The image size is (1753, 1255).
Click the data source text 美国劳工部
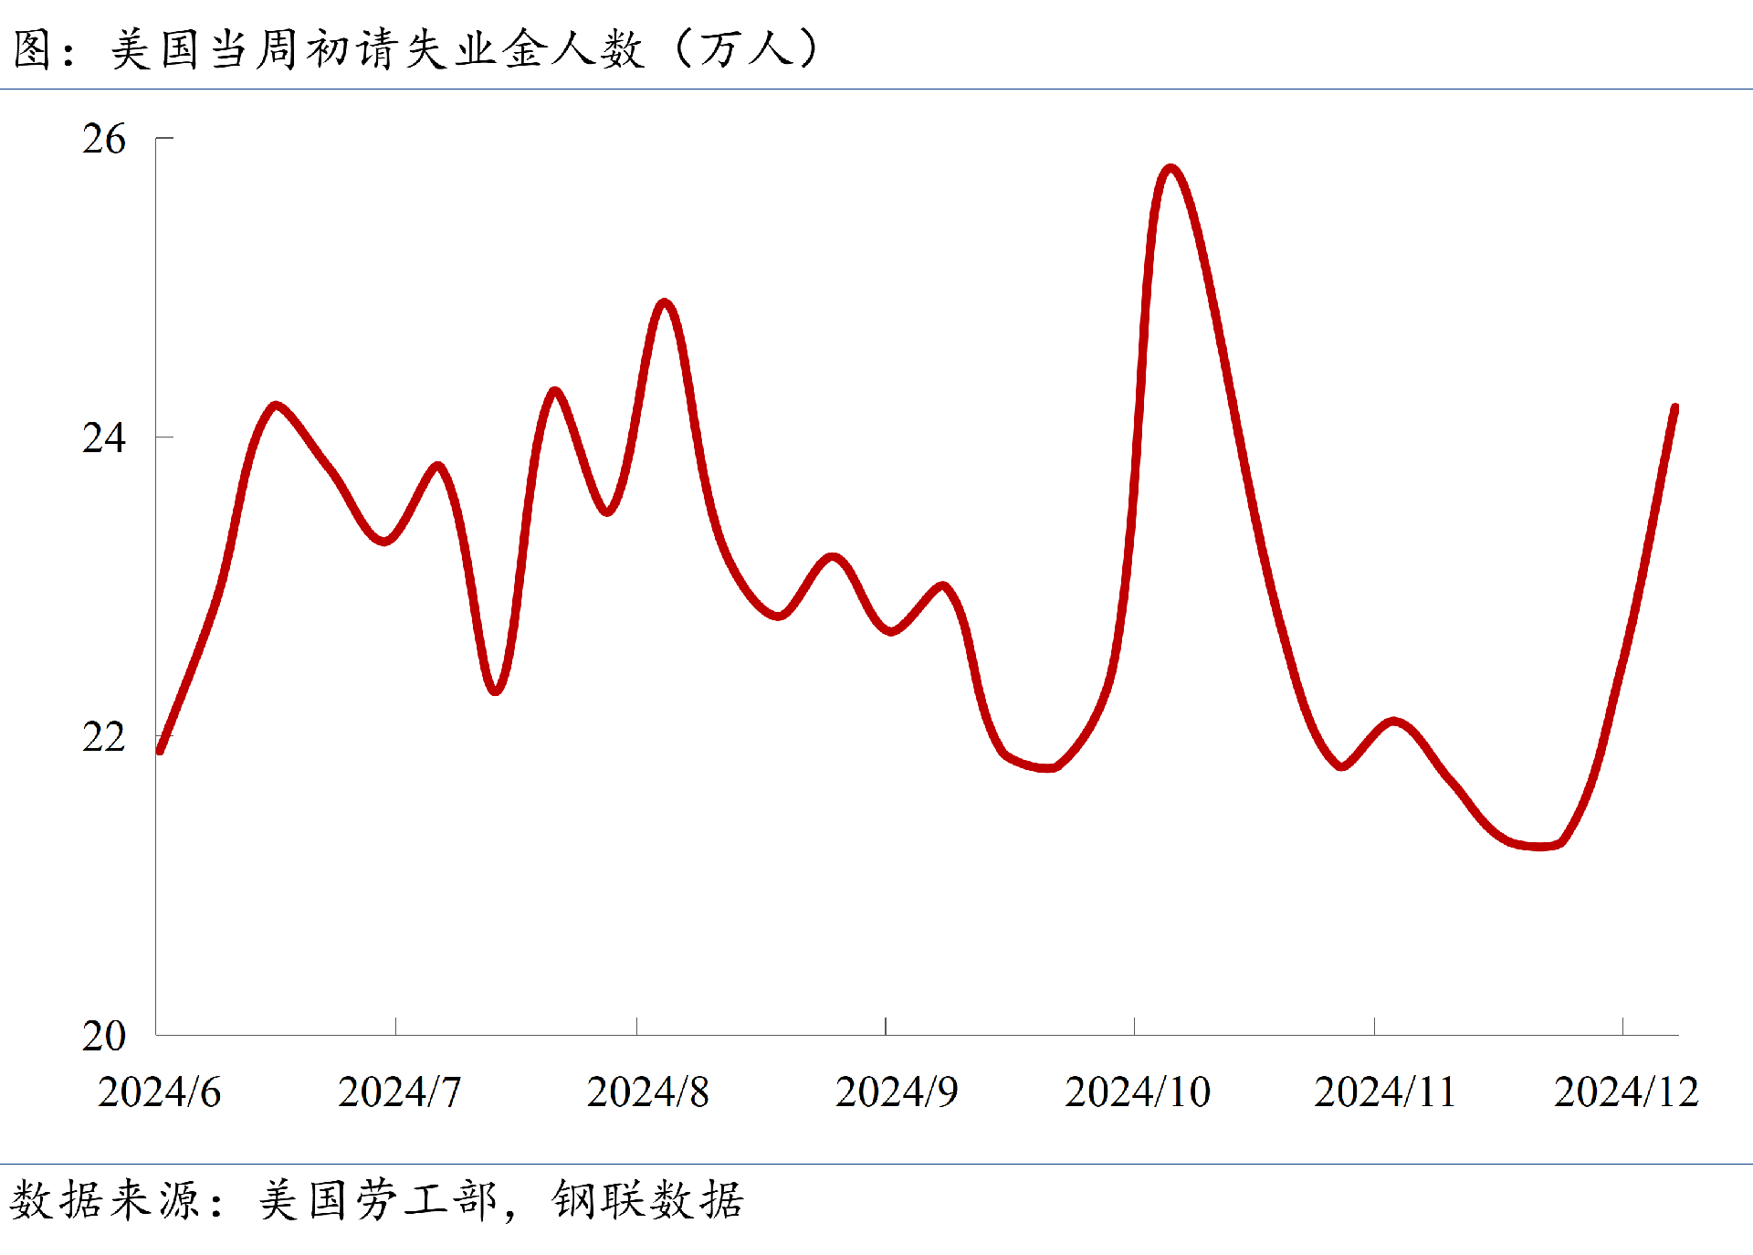click(x=377, y=1200)
